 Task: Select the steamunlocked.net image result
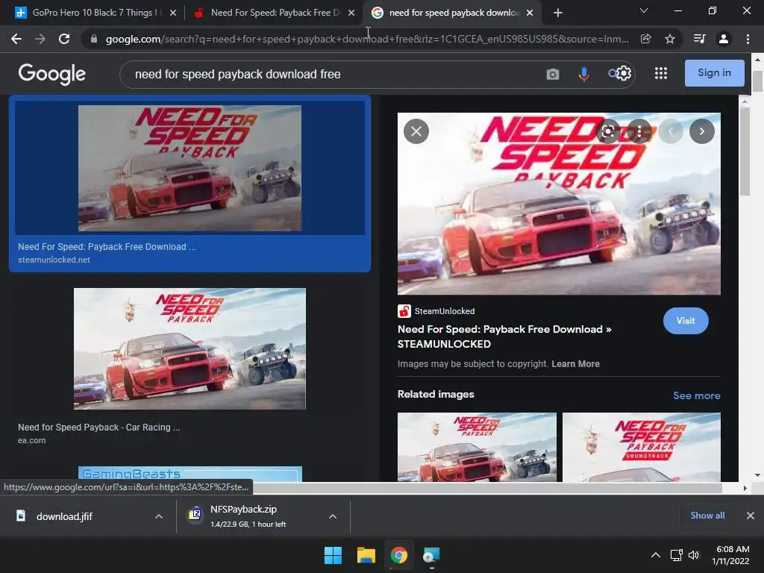190,184
